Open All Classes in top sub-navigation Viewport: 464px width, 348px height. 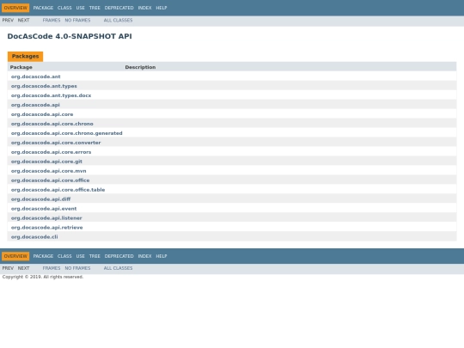click(x=118, y=20)
